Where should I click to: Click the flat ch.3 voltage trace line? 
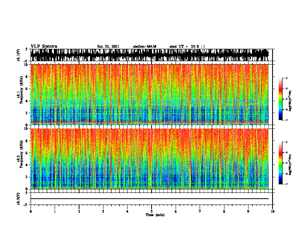coord(150,199)
